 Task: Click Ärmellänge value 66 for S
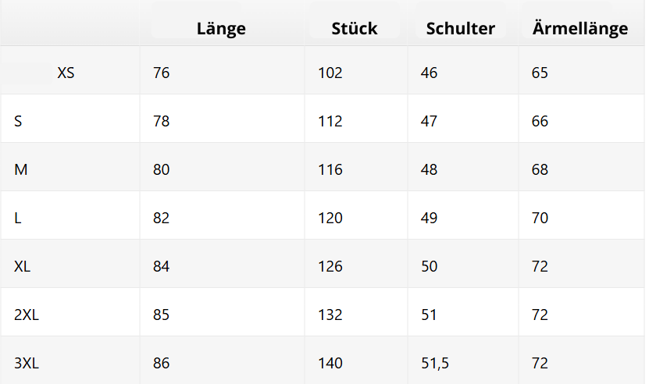click(540, 122)
